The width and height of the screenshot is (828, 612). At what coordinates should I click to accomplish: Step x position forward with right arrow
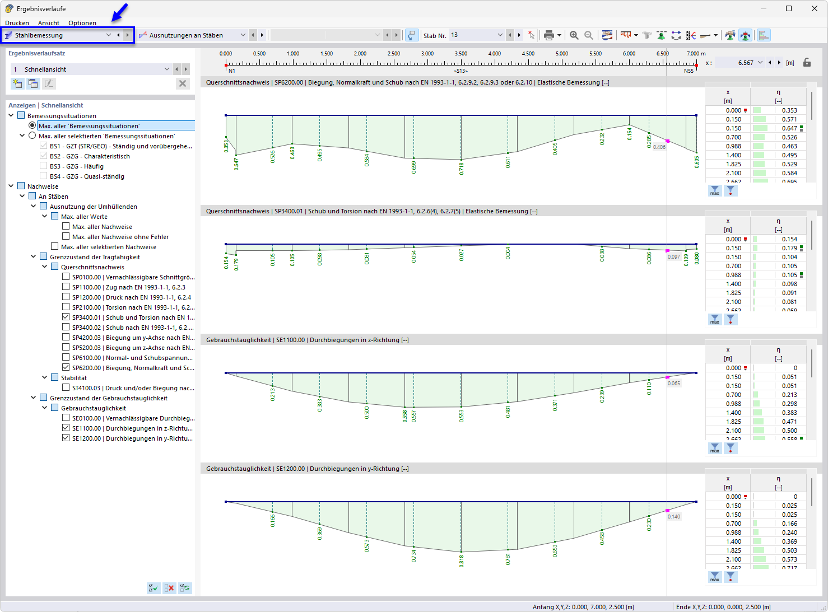779,63
